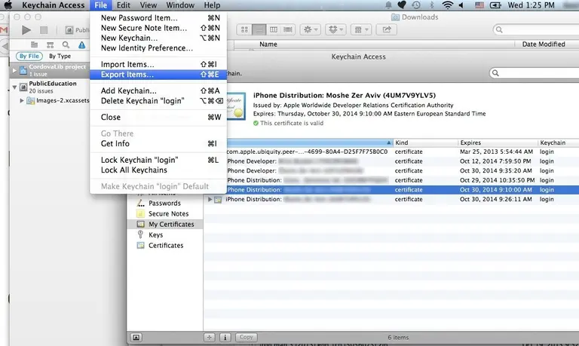Choose Import Items... from File menu

(x=158, y=64)
